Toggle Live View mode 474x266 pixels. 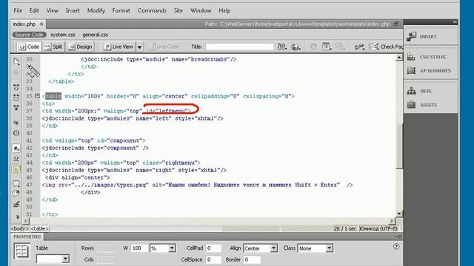[x=118, y=47]
